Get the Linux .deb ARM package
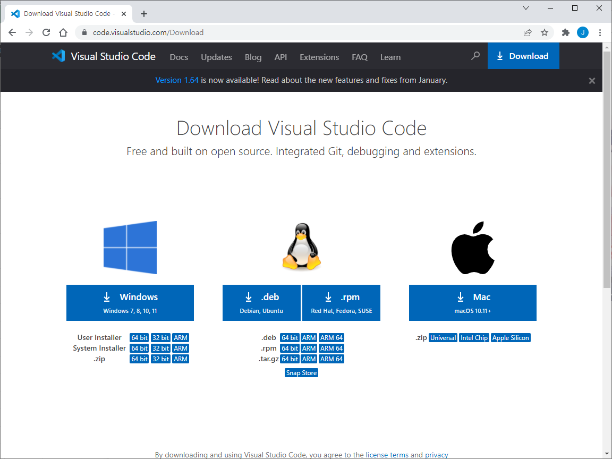This screenshot has height=459, width=612. pyautogui.click(x=309, y=338)
